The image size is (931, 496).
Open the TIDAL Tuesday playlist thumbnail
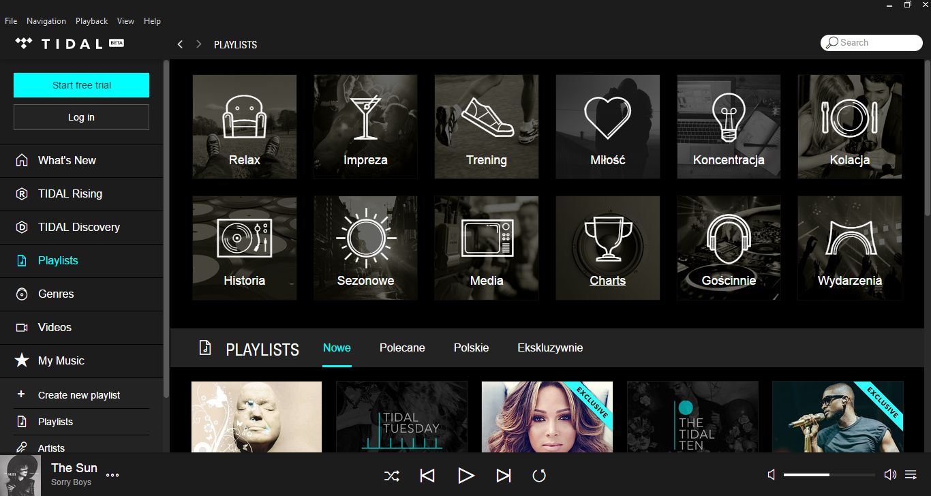click(401, 417)
